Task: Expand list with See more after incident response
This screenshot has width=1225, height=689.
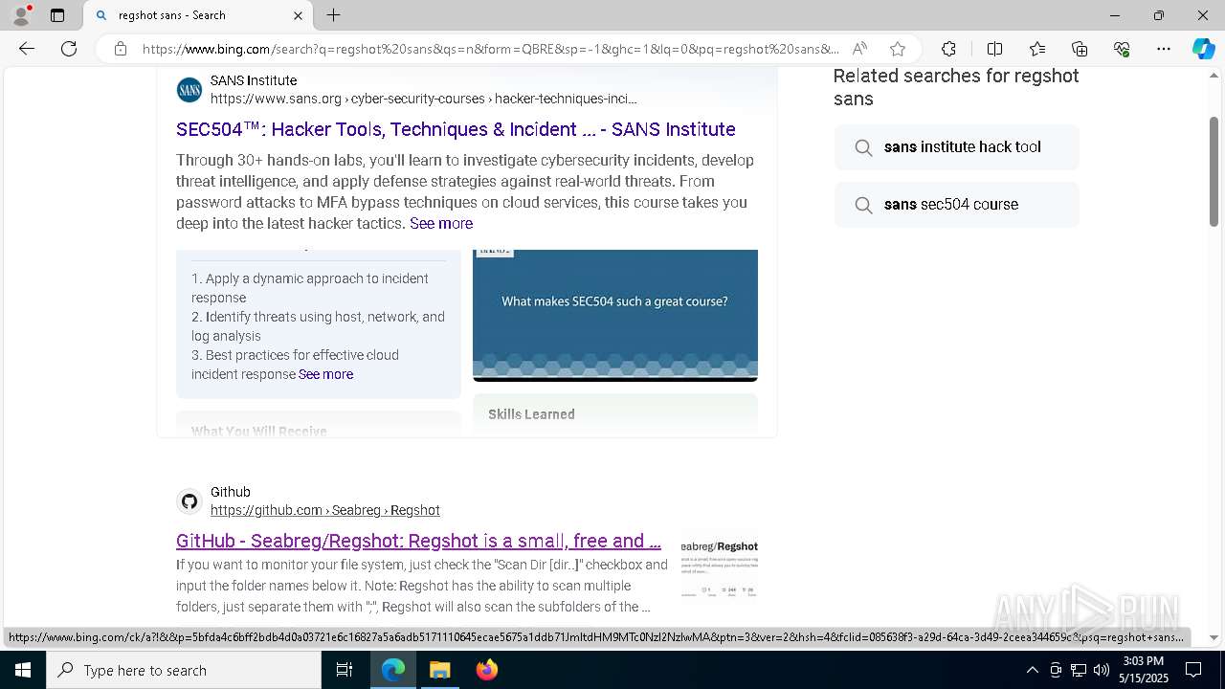Action: click(325, 374)
